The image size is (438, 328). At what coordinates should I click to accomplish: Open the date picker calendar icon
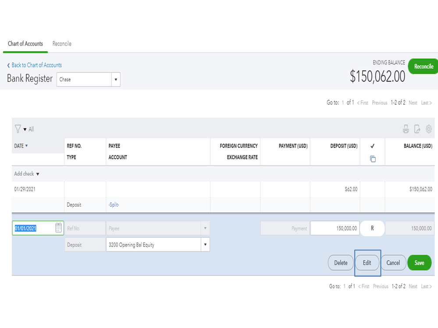pos(59,228)
